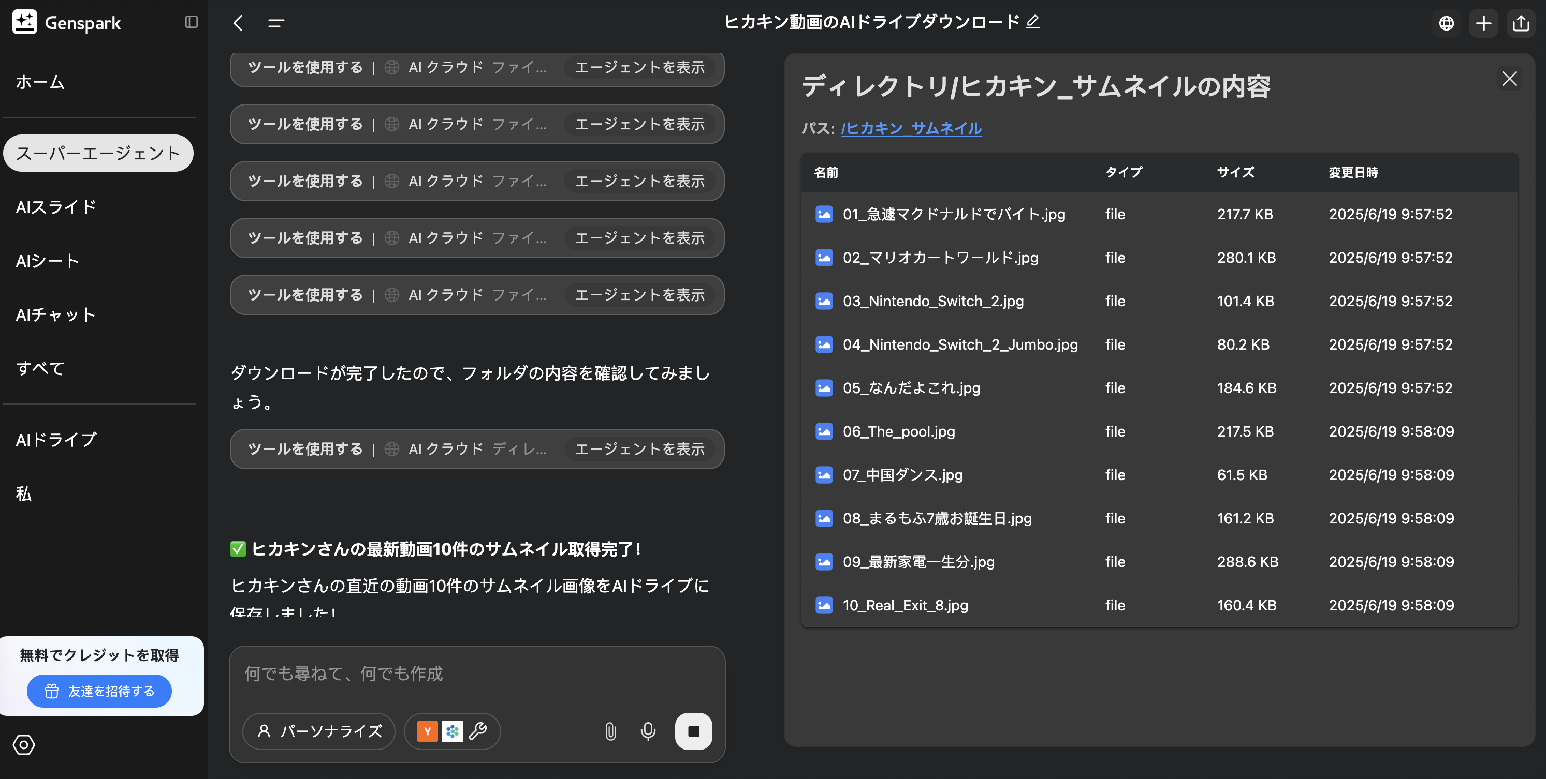Open AIドライブ in the sidebar
Screen dimensions: 1546x779
[x=56, y=440]
